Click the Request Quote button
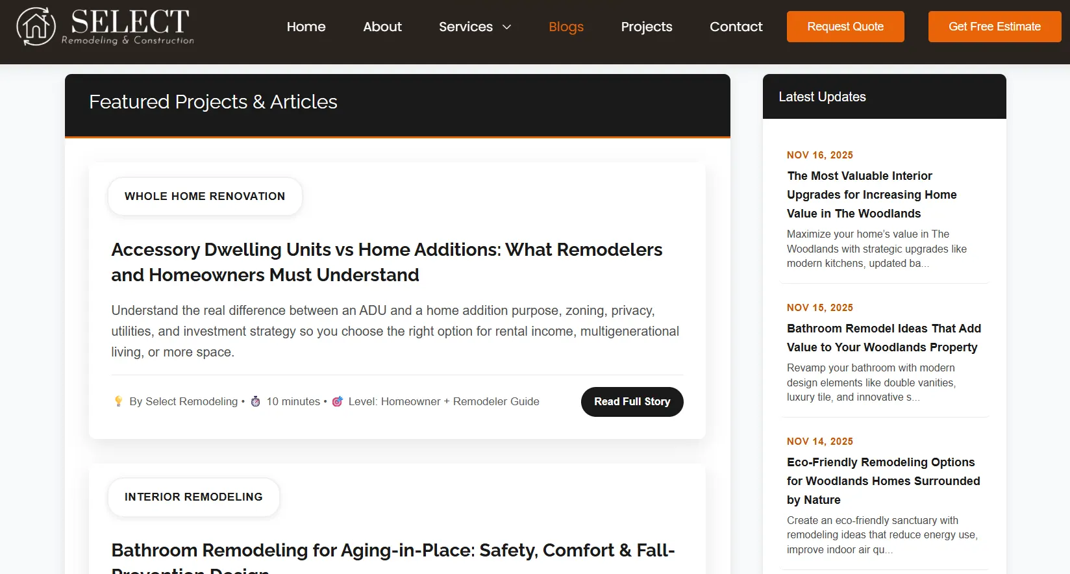Image resolution: width=1070 pixels, height=574 pixels. [845, 27]
